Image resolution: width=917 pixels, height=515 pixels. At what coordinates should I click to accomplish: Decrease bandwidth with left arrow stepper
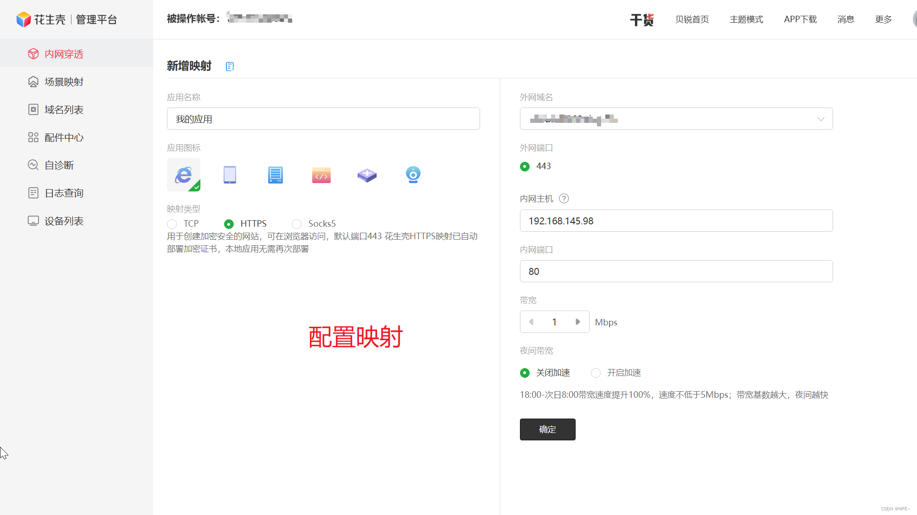[531, 322]
